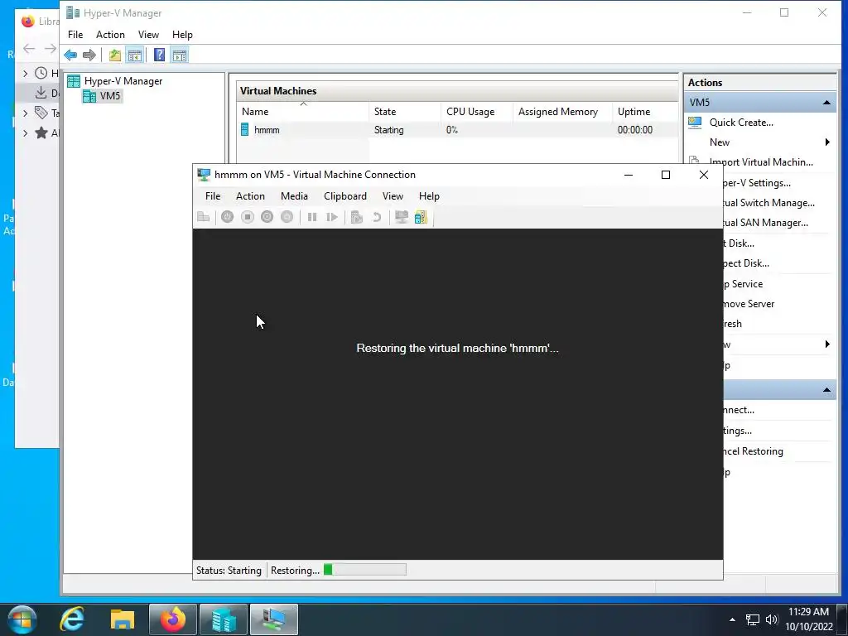Screen dimensions: 848x636
Task: Open Action menu in Hyper-V Manager
Action: pyautogui.click(x=110, y=35)
